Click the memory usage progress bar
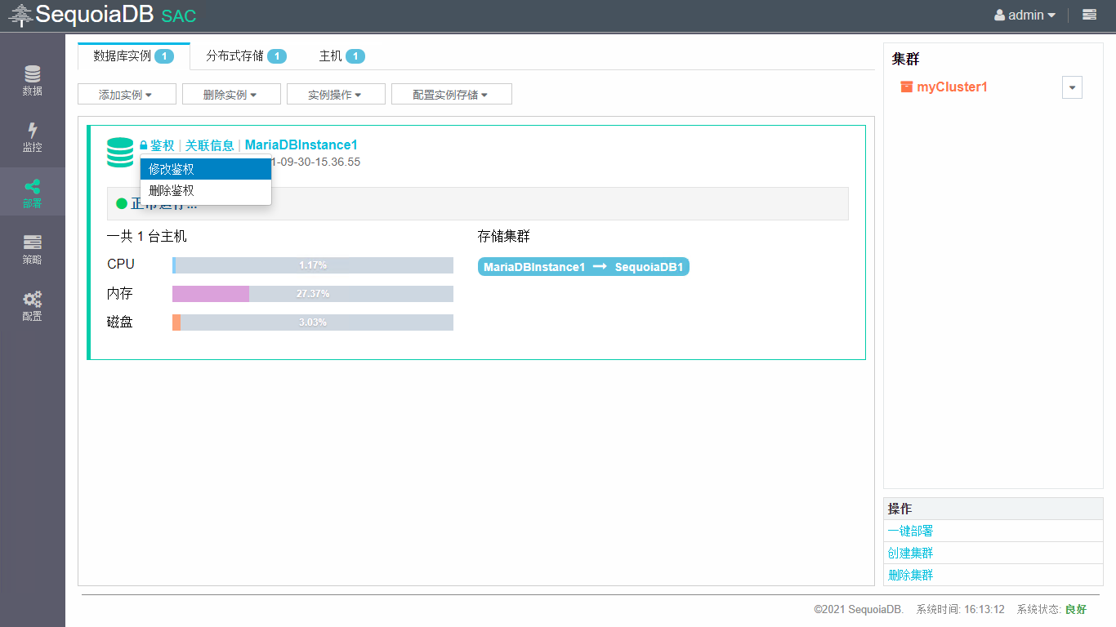Viewport: 1116px width, 627px height. (312, 294)
